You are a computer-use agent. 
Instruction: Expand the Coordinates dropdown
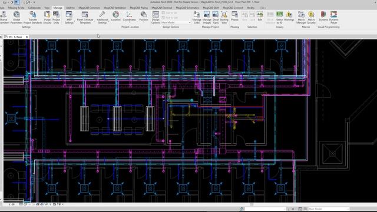click(130, 16)
